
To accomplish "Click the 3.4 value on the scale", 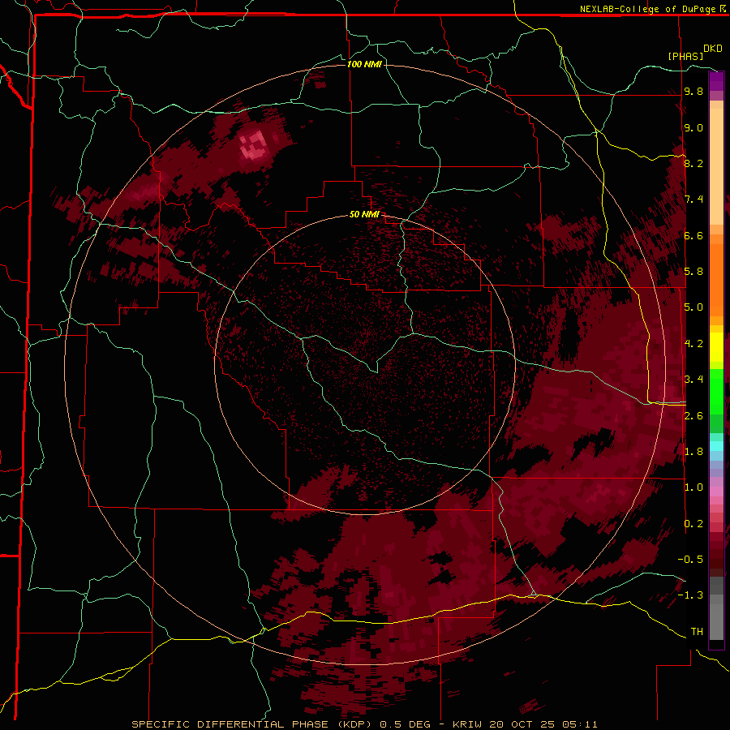I will click(693, 380).
